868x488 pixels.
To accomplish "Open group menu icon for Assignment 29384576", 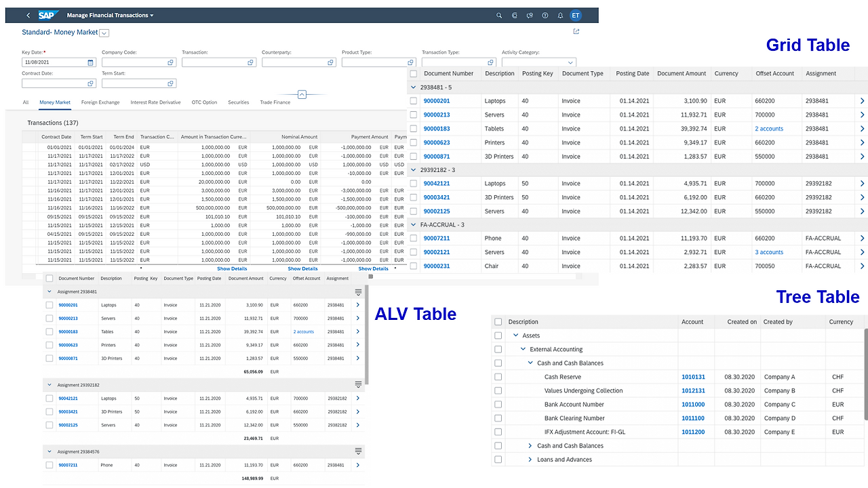I will click(358, 451).
